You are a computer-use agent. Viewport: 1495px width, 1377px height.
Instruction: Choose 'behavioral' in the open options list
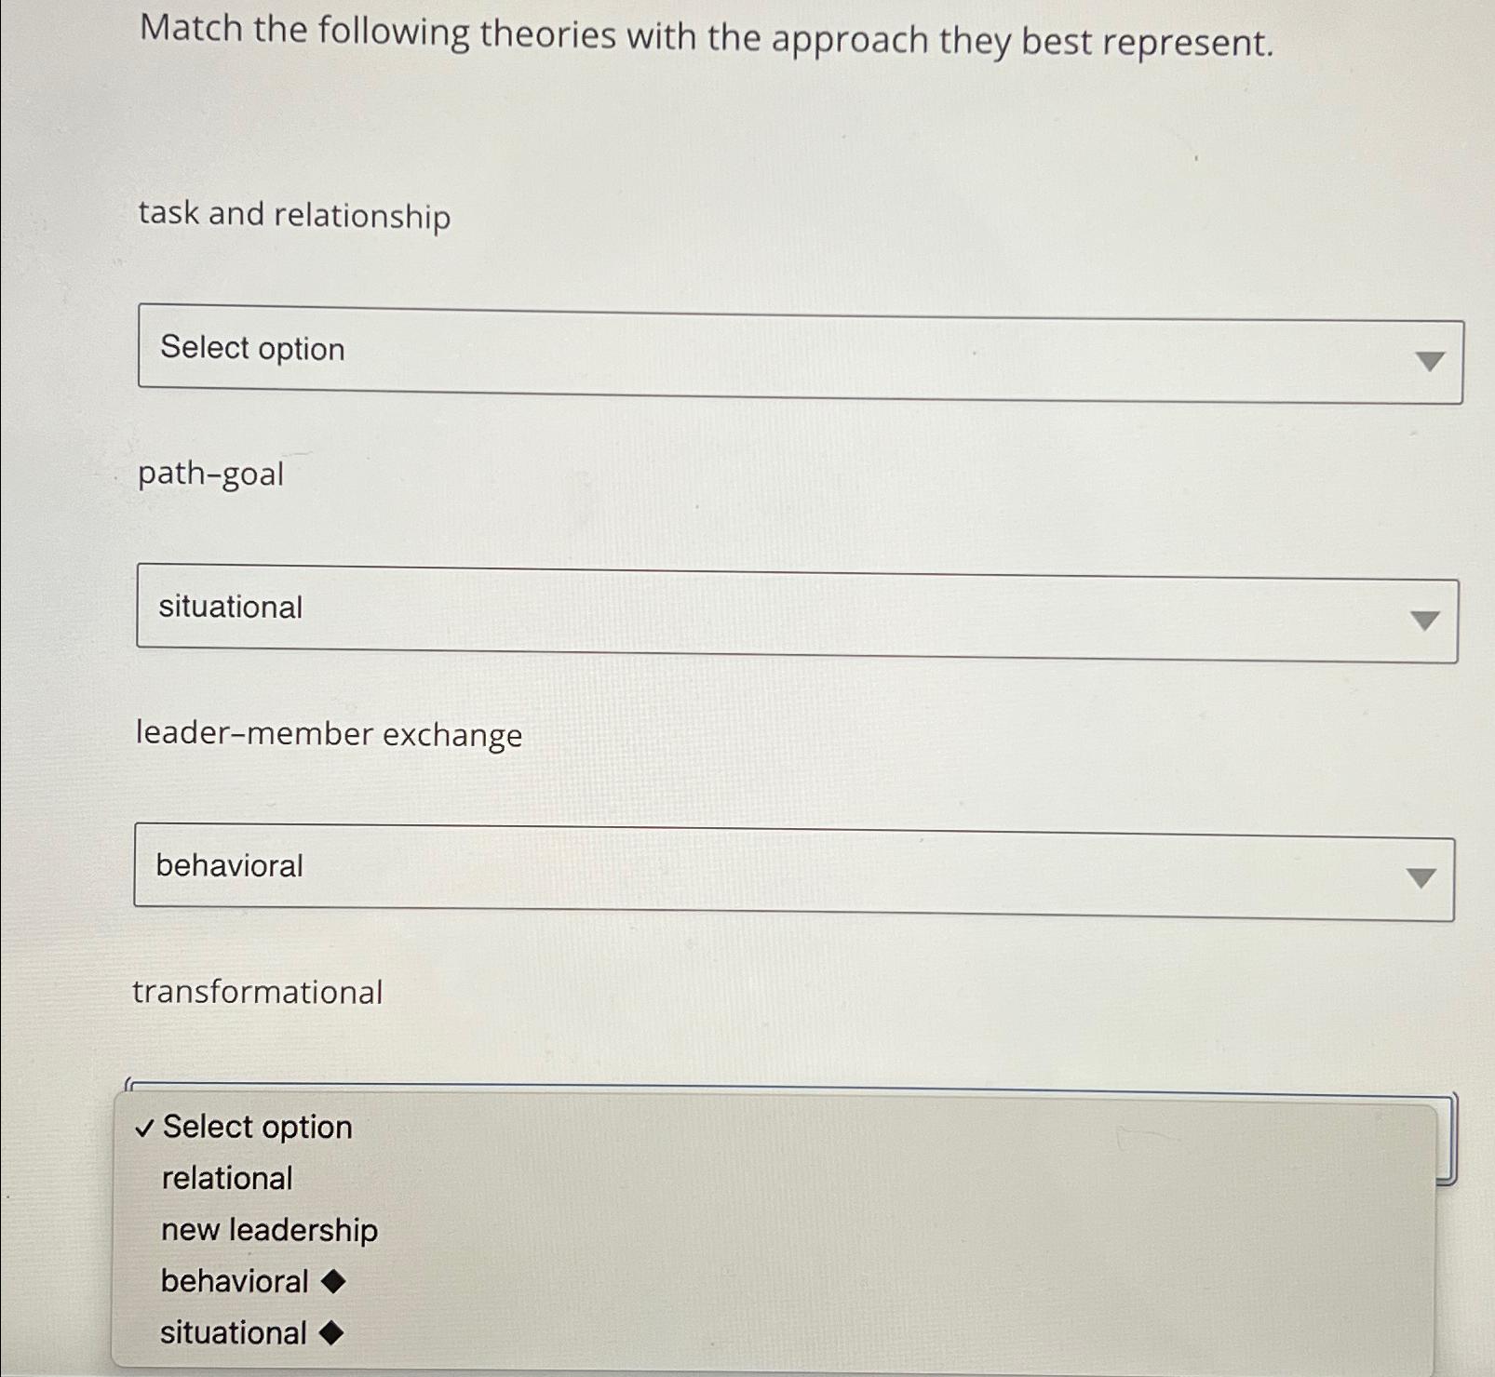[233, 1282]
